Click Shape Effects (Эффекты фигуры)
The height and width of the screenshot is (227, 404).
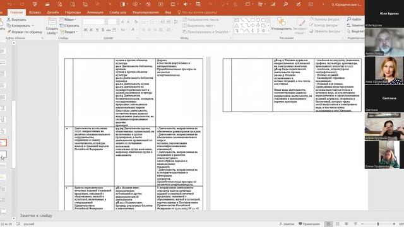325,31
